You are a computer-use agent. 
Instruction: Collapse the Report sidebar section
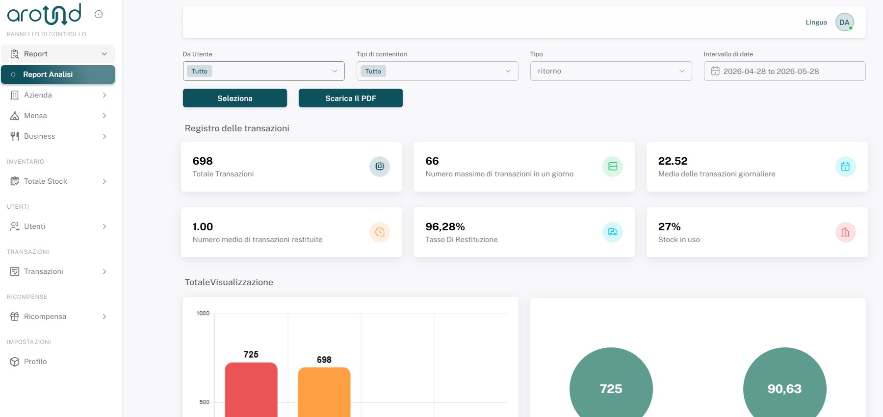point(58,54)
